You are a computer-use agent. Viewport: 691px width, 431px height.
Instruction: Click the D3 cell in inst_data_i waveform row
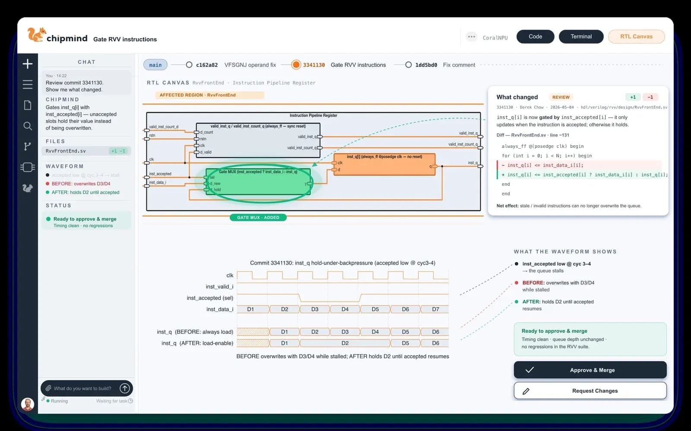315,309
